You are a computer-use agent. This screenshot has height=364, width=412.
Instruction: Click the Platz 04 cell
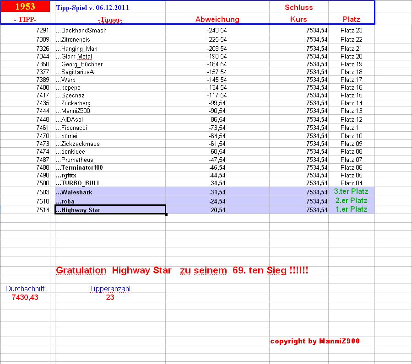click(351, 183)
